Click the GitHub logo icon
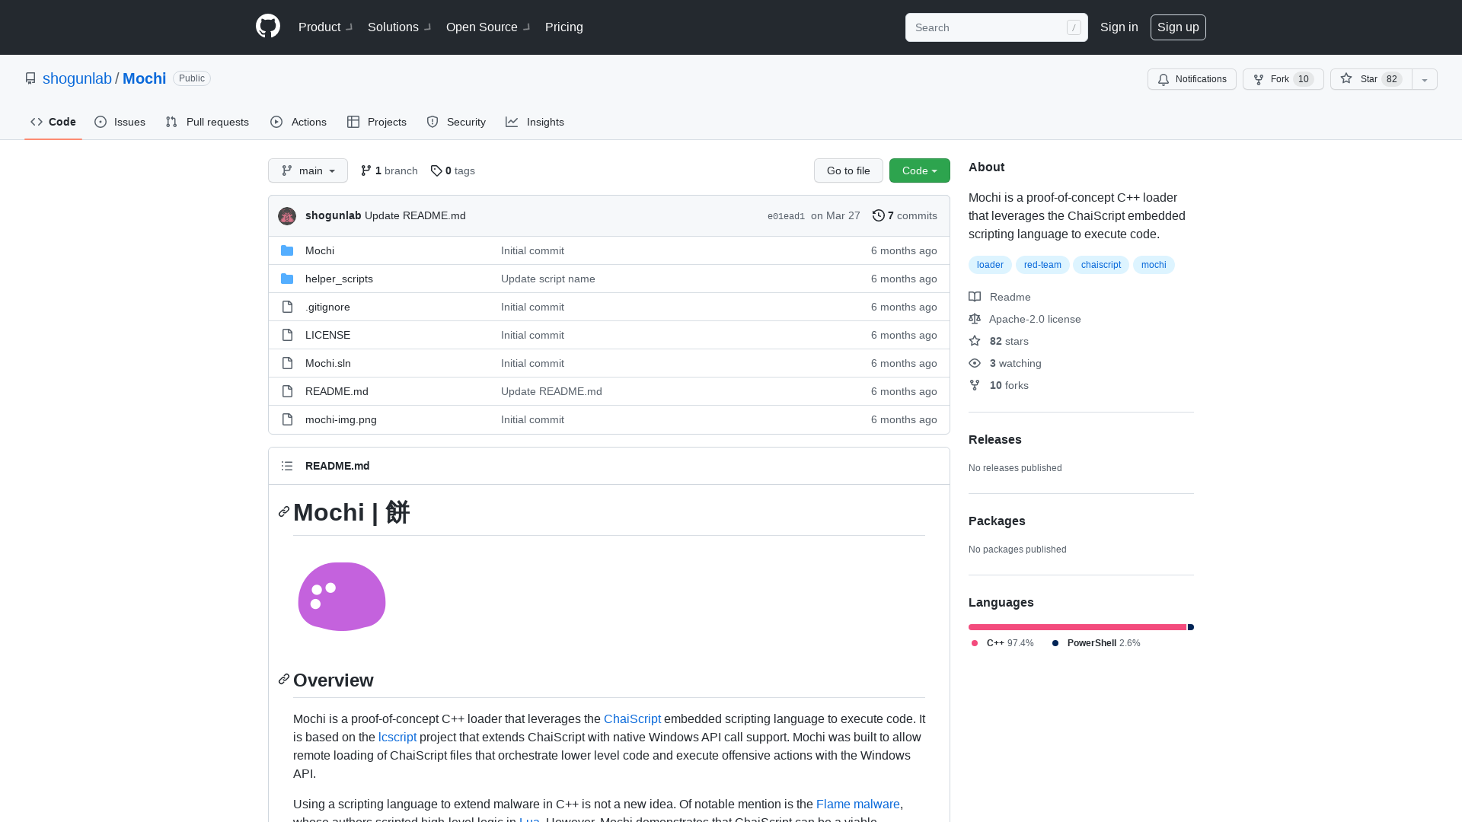Screen dimensions: 1462x822 268,27
